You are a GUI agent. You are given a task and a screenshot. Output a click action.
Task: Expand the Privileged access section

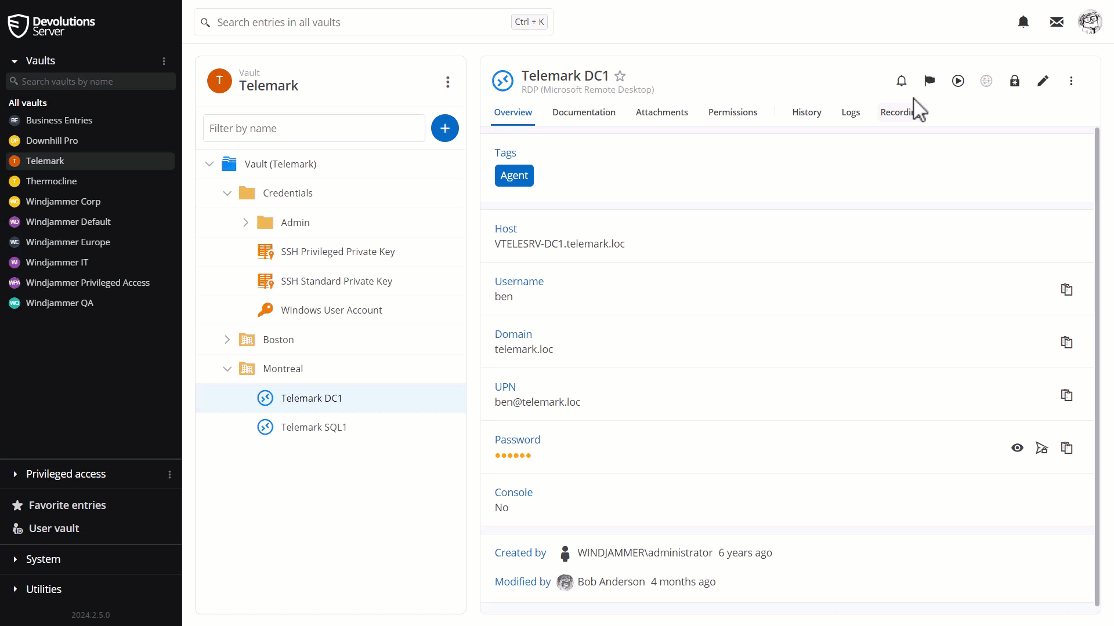(x=15, y=474)
